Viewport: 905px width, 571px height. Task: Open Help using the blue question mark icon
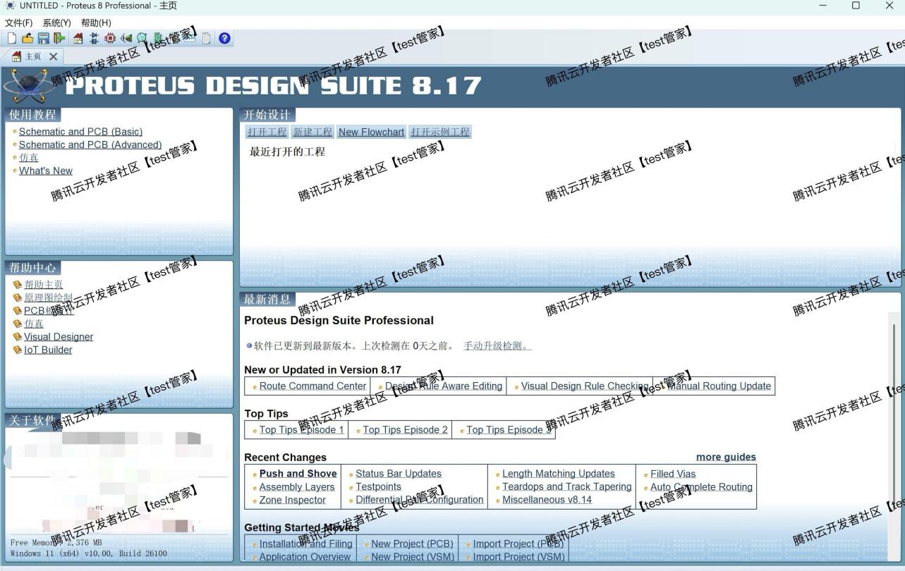pos(224,38)
